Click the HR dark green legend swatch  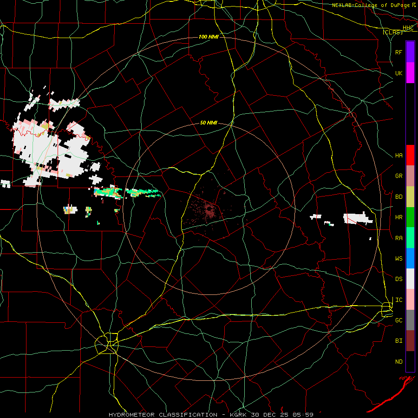(410, 217)
